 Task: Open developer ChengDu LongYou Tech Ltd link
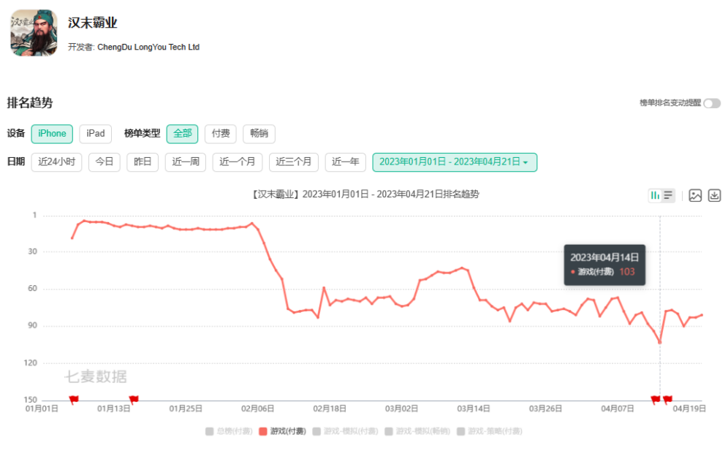tap(148, 47)
